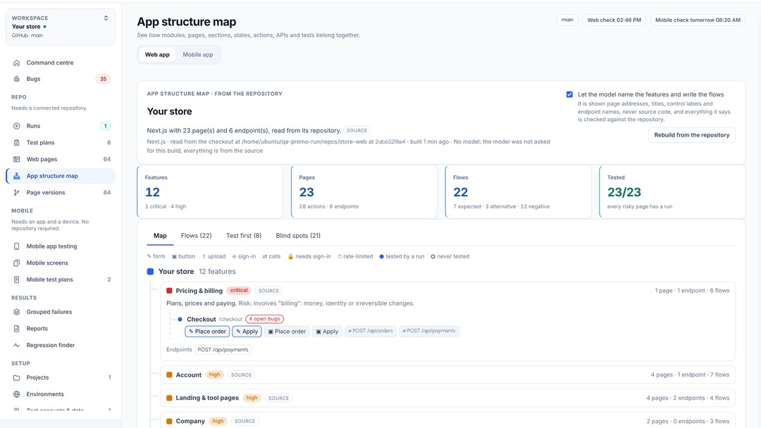Click the Mobile screens icon

coord(16,263)
